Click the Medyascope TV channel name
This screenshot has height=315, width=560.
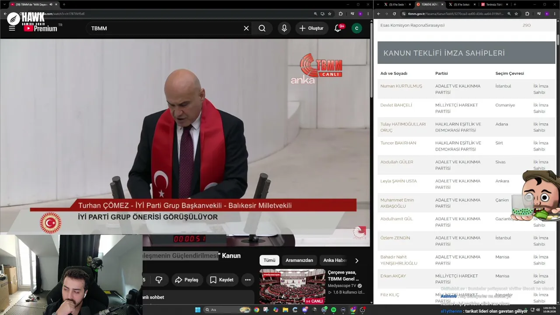click(342, 286)
